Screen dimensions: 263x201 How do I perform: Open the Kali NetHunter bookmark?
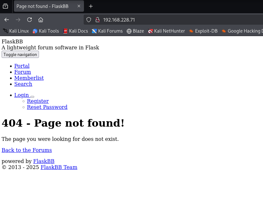(x=166, y=31)
